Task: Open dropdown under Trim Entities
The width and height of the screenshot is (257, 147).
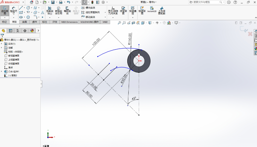Action: coord(50,18)
